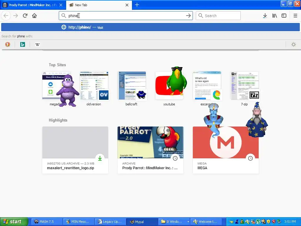This screenshot has width=301, height=226.
Task: Toggle the sidebar icon in toolbar
Action: coord(284,16)
